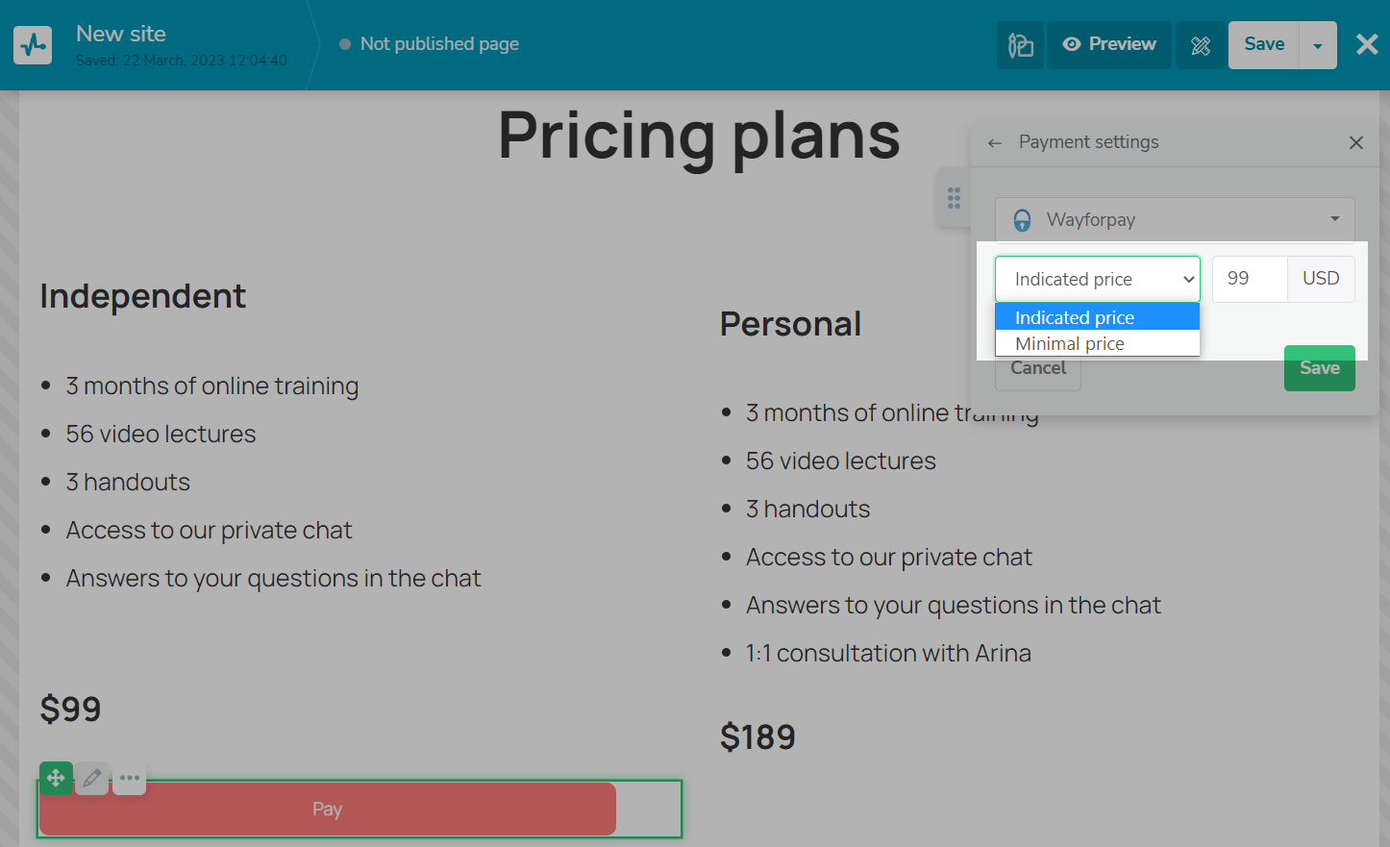Image resolution: width=1390 pixels, height=847 pixels.
Task: Click the move handle on the Pay button
Action: pyautogui.click(x=56, y=778)
